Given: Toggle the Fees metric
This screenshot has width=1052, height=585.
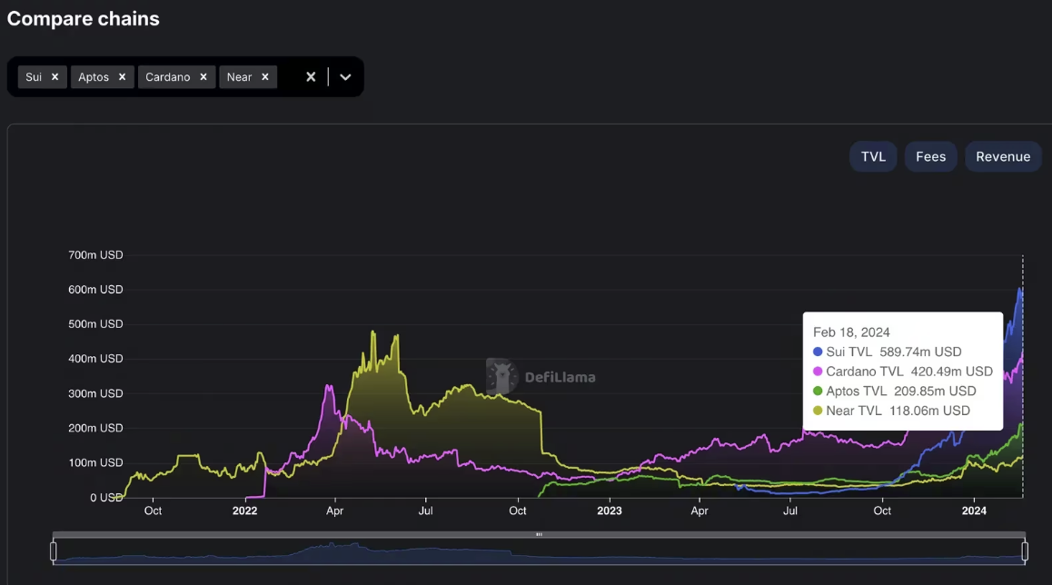Looking at the screenshot, I should pos(930,156).
